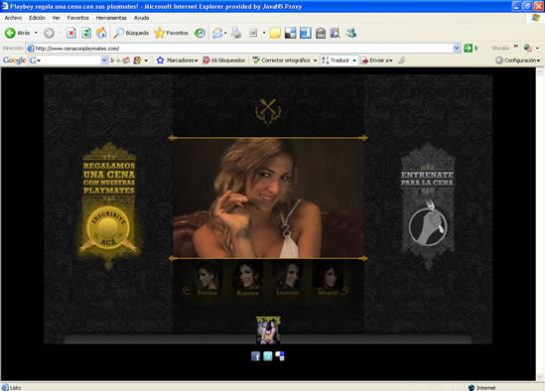The image size is (545, 391).
Task: Click the thumbnails left scroll arrow
Action: (x=187, y=290)
